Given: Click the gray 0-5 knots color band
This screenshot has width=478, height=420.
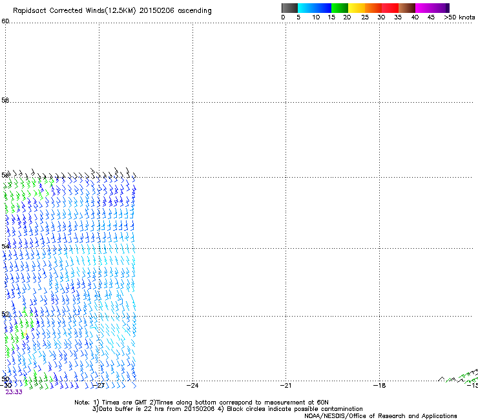Looking at the screenshot, I should pyautogui.click(x=289, y=8).
